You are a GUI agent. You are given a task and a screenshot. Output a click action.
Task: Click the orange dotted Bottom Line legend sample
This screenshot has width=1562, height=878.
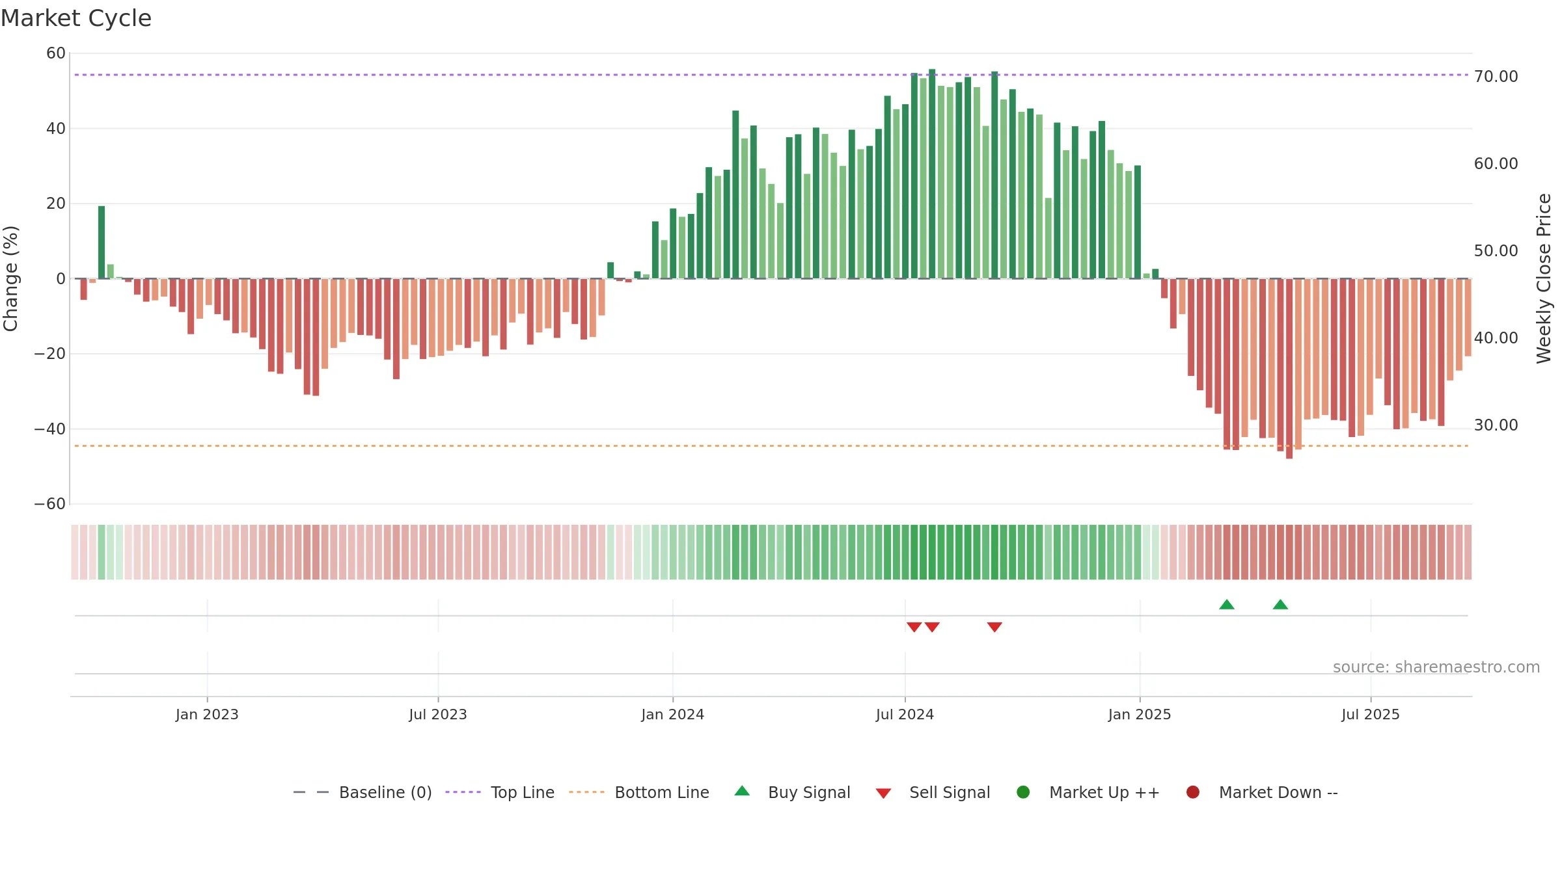coord(586,792)
